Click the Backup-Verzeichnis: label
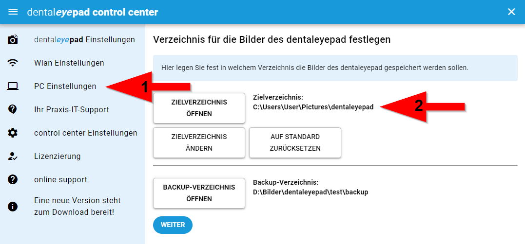 pyautogui.click(x=286, y=183)
